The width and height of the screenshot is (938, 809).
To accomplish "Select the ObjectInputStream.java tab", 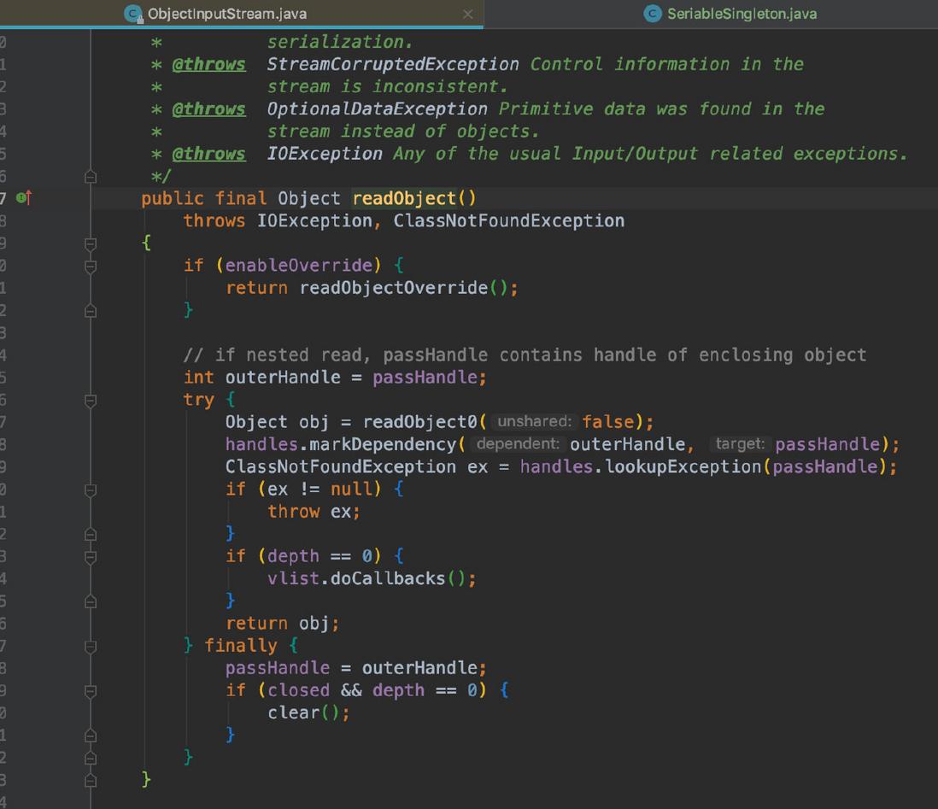I will click(215, 14).
